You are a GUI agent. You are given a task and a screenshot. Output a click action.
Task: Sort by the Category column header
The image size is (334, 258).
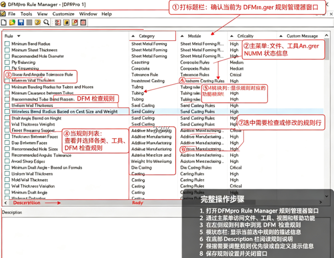(x=147, y=36)
